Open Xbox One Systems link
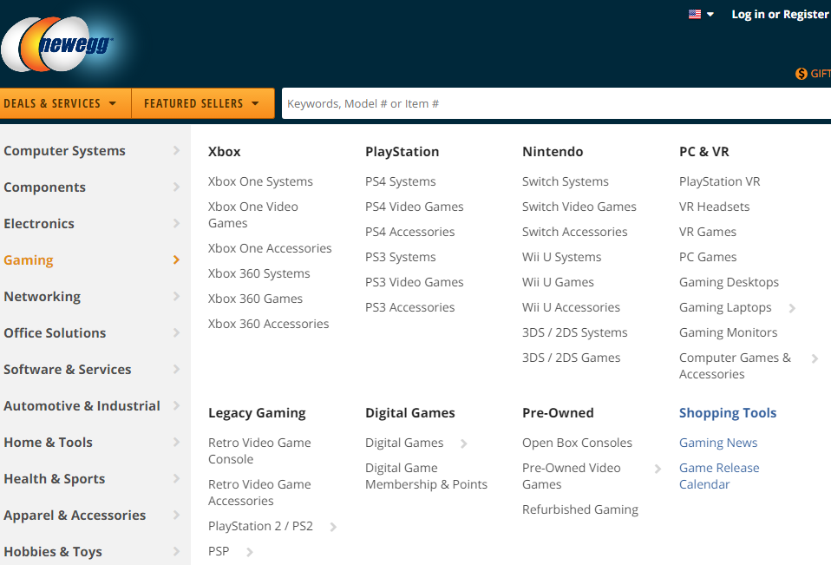 pyautogui.click(x=260, y=181)
